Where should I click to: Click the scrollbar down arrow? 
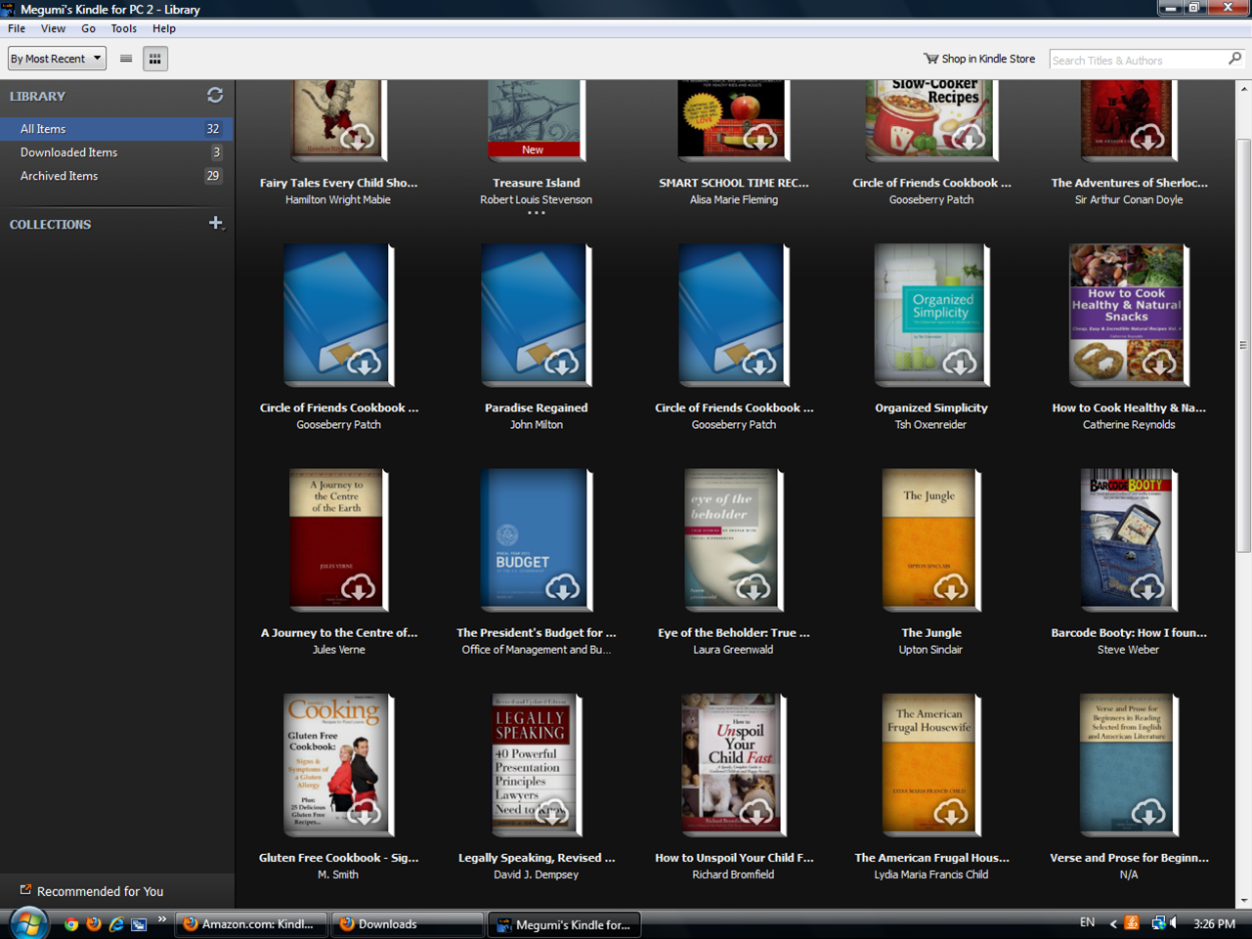[1243, 901]
